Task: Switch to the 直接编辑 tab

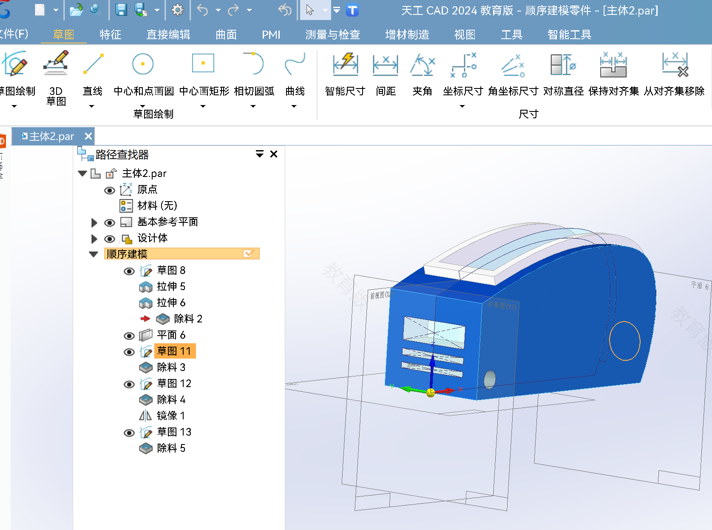Action: point(168,34)
